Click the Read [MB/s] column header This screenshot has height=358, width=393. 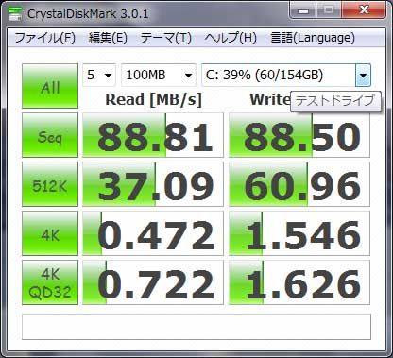tap(153, 99)
